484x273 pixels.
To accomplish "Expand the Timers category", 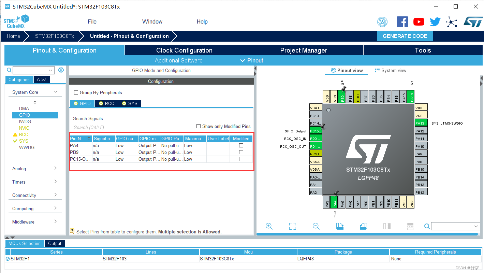I will [x=35, y=182].
